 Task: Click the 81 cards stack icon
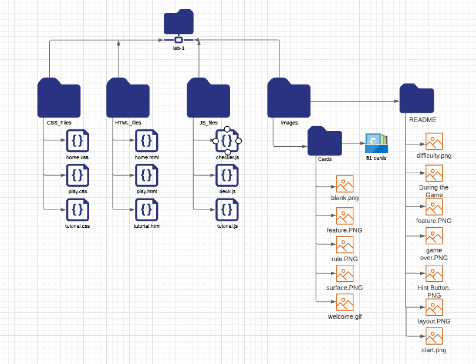tap(376, 143)
